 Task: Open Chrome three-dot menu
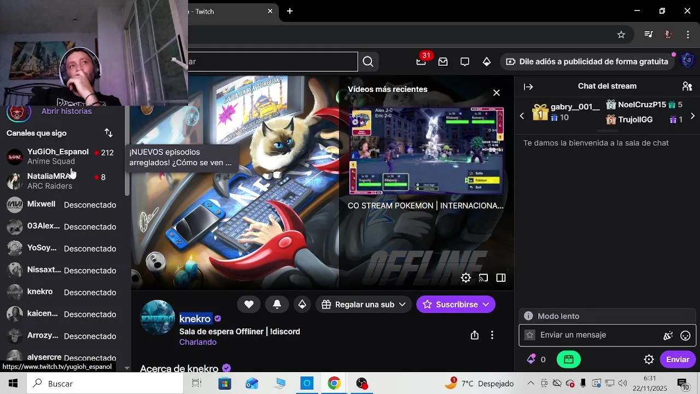point(688,34)
